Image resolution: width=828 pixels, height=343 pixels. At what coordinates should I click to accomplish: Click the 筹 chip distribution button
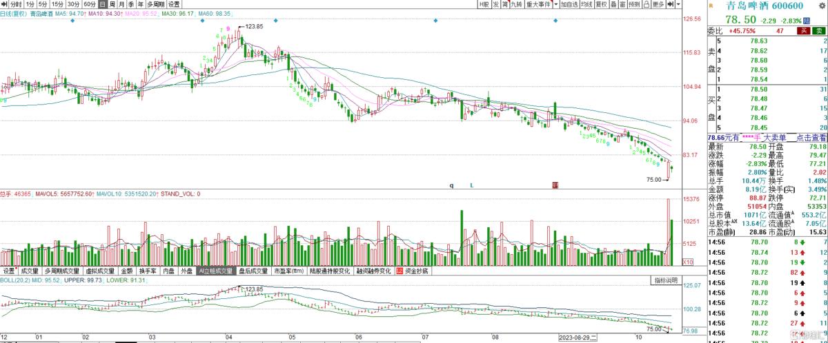coord(505,4)
